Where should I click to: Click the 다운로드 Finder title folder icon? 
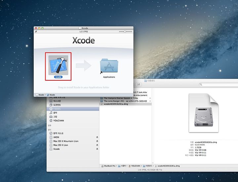point(145,81)
